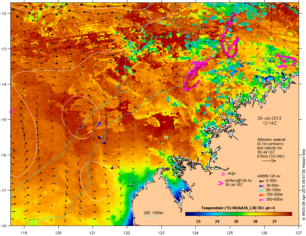Click the magenta 300-600m arrow legend symbol

click(261, 200)
